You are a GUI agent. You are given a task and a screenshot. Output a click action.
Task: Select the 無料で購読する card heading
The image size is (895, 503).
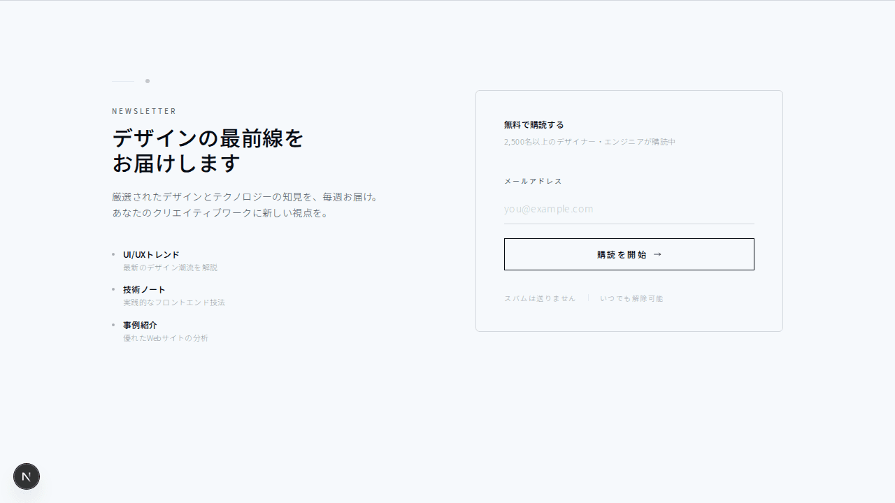(534, 125)
